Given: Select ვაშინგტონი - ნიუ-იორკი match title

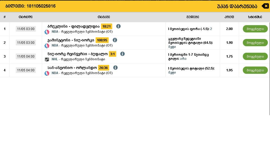Looking at the screenshot, I should [71, 40].
